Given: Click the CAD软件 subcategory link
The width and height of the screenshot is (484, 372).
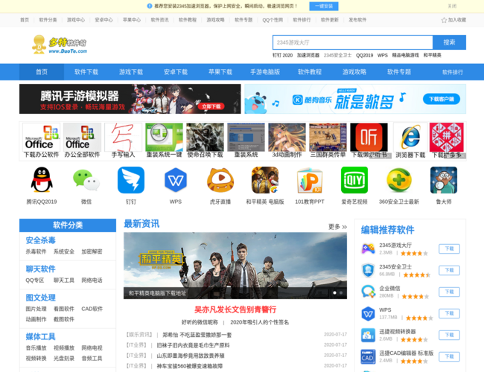Looking at the screenshot, I should tap(92, 309).
